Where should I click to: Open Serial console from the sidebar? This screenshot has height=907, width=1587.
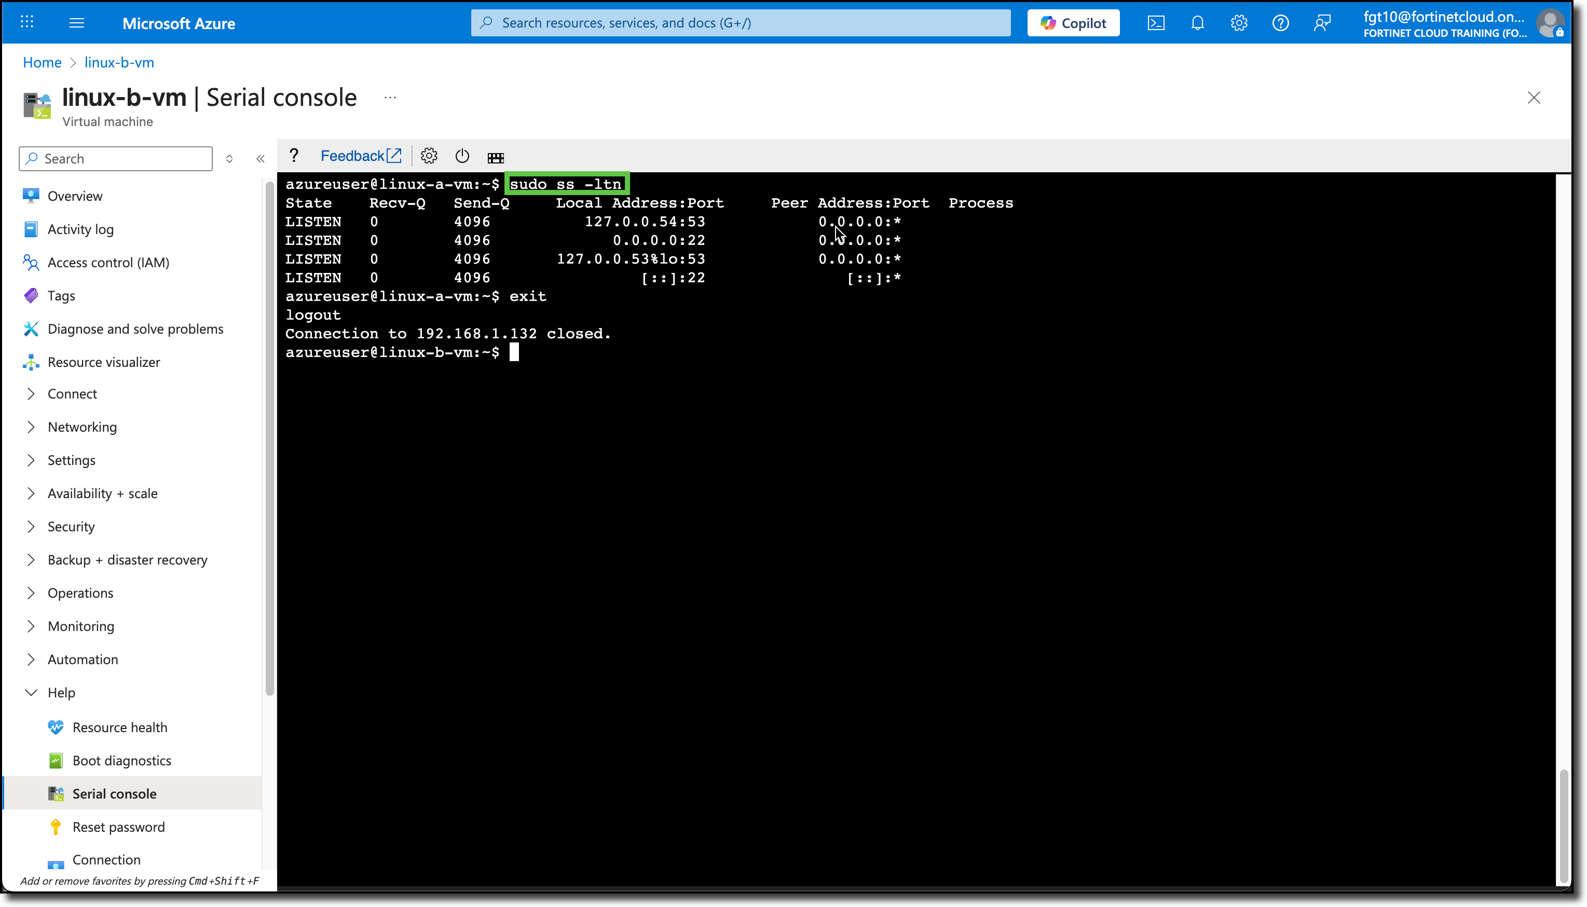114,793
